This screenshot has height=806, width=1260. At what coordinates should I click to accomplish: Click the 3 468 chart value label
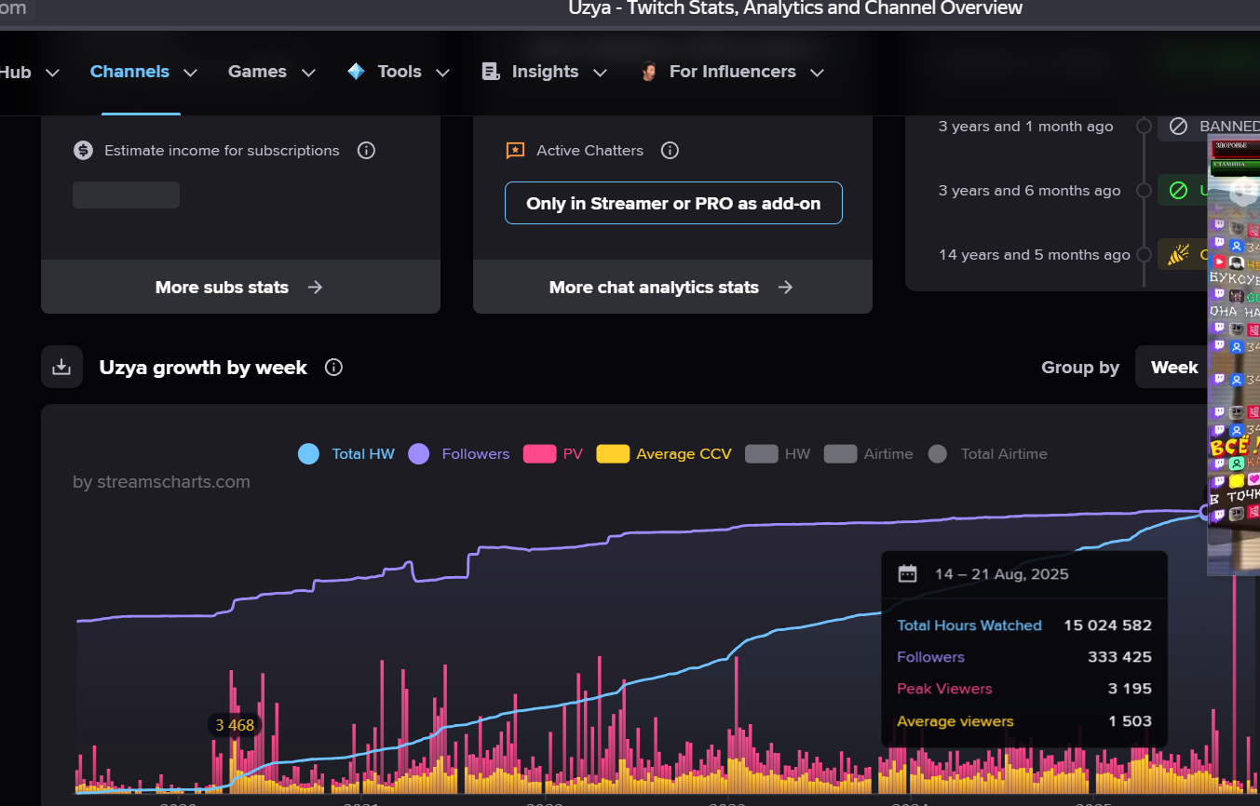click(x=235, y=725)
